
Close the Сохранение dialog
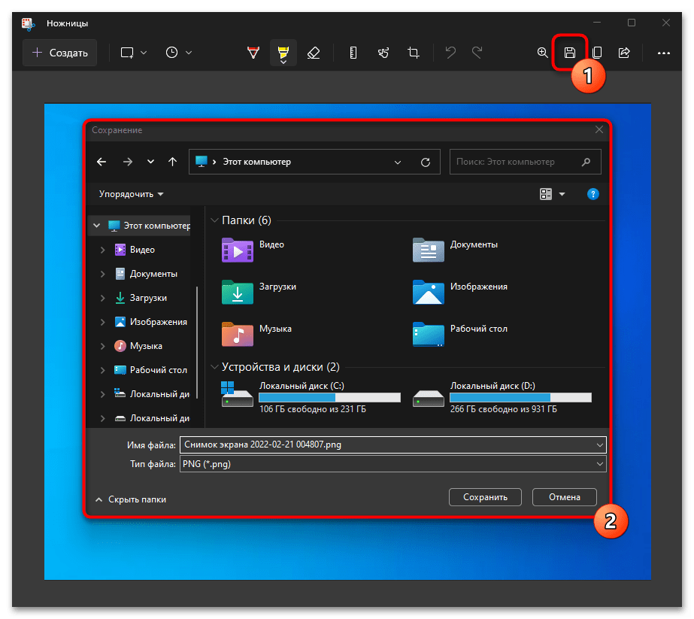tap(599, 129)
